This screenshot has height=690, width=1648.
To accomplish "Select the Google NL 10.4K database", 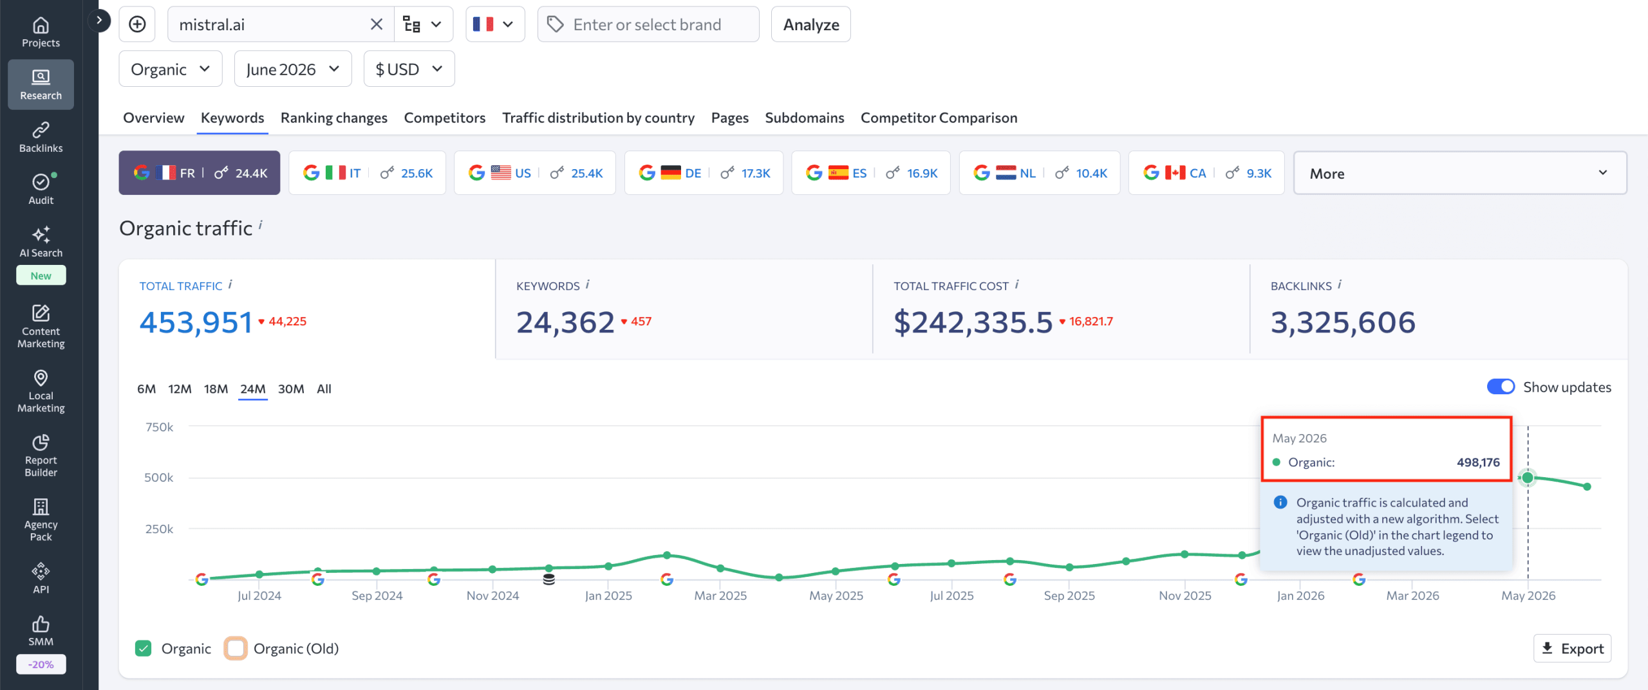I will (x=1040, y=173).
